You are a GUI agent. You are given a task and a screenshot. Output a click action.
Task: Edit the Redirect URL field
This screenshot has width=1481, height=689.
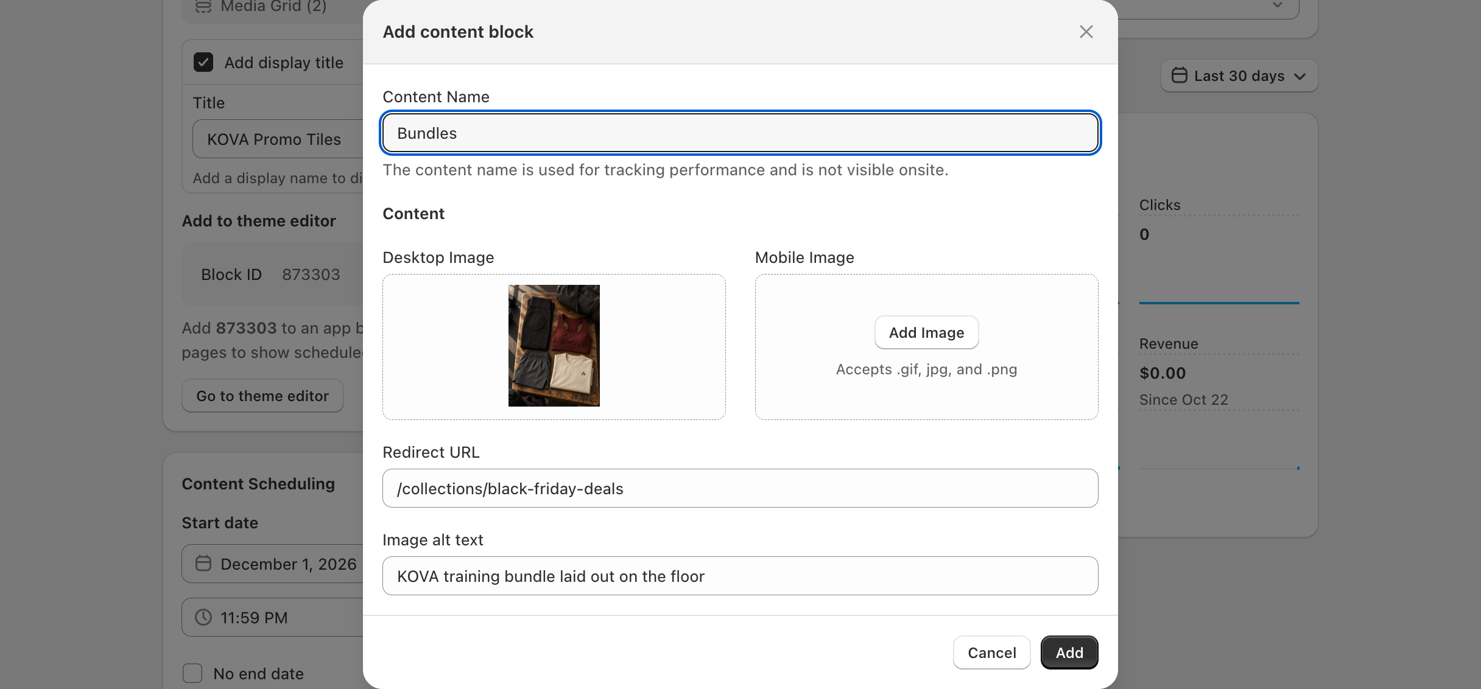(740, 488)
